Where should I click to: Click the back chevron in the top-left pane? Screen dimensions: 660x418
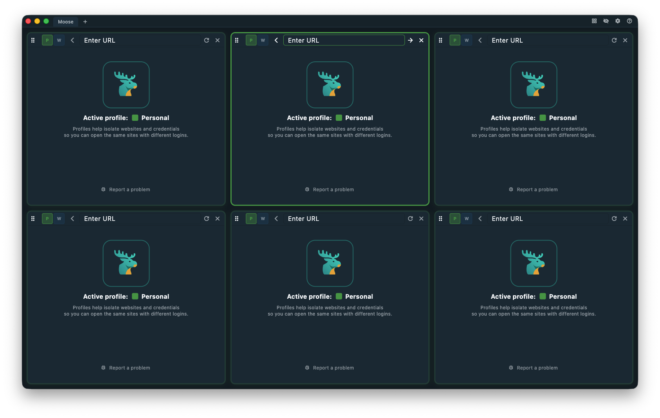[x=72, y=40]
